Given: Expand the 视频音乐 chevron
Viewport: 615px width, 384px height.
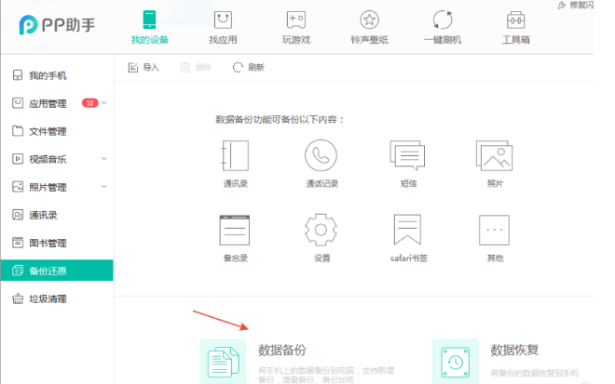Looking at the screenshot, I should (104, 159).
